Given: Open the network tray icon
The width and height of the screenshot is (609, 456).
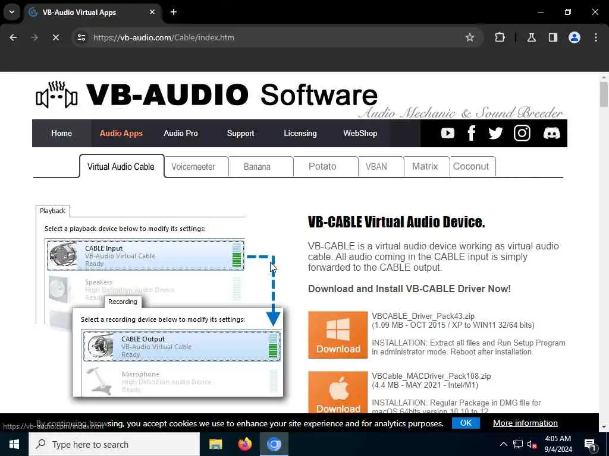Looking at the screenshot, I should [518, 444].
